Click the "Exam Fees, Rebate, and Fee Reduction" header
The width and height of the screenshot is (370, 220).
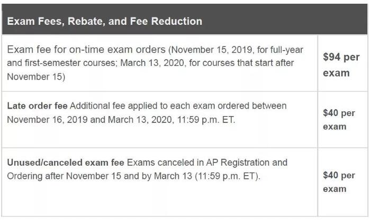(x=104, y=21)
